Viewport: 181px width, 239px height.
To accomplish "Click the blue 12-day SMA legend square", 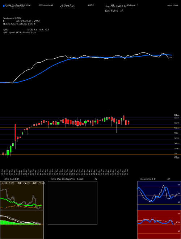I will (4, 6).
